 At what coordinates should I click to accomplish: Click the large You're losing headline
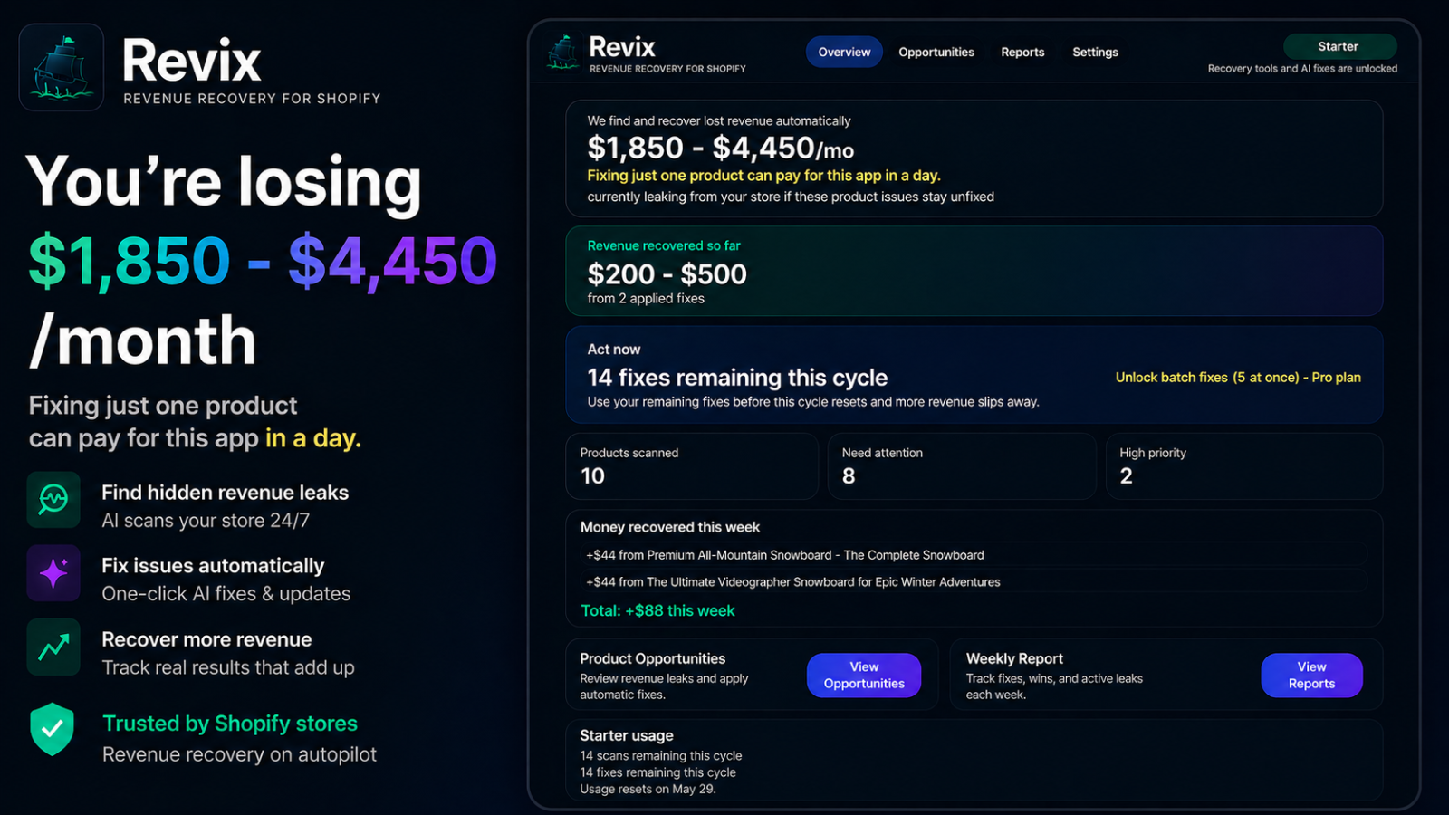pos(224,181)
